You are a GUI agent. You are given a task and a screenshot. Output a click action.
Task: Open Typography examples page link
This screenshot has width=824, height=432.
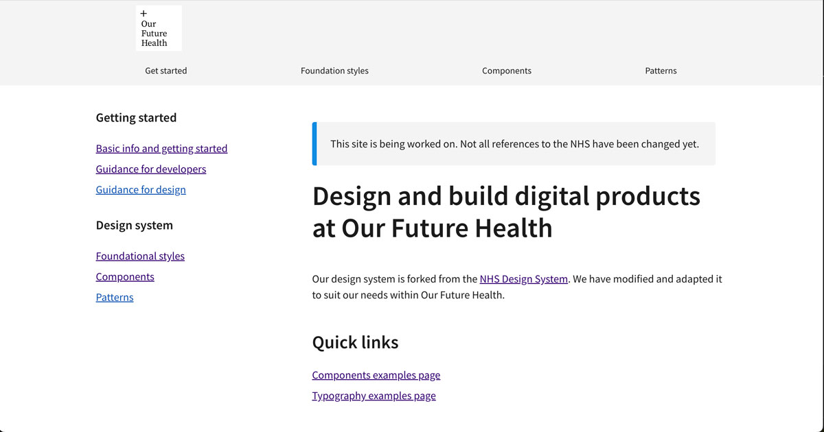pyautogui.click(x=374, y=396)
